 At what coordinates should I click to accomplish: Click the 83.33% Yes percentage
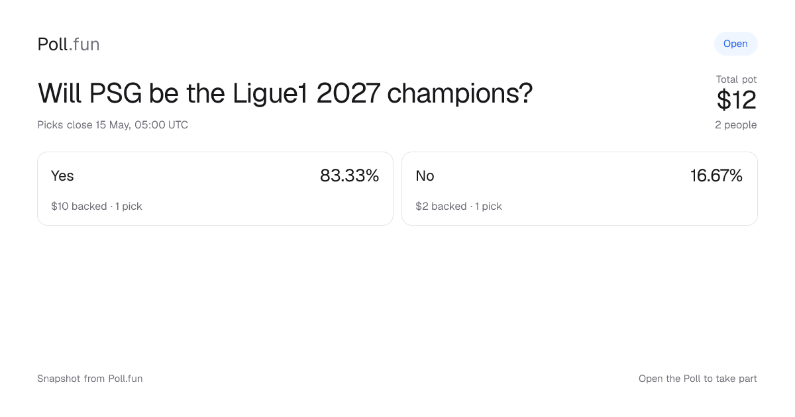tap(349, 175)
